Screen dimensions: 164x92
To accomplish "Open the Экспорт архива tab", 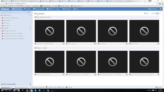I will pos(39,9).
